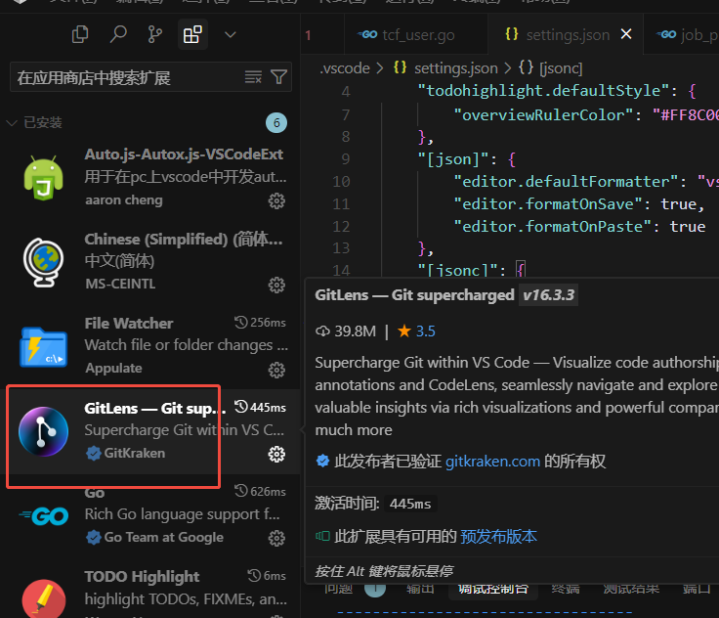
Task: Click the Appulate publisher name
Action: point(113,369)
